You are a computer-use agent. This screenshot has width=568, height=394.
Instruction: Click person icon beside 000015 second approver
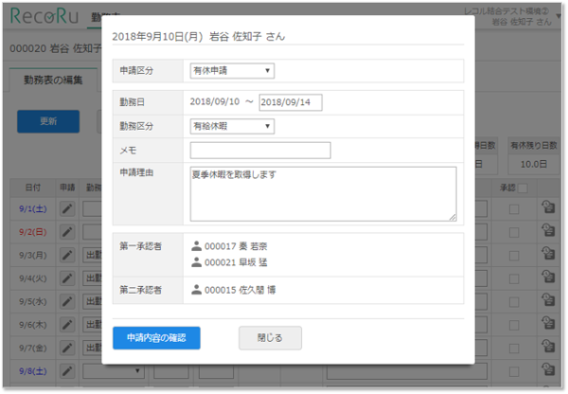click(196, 290)
